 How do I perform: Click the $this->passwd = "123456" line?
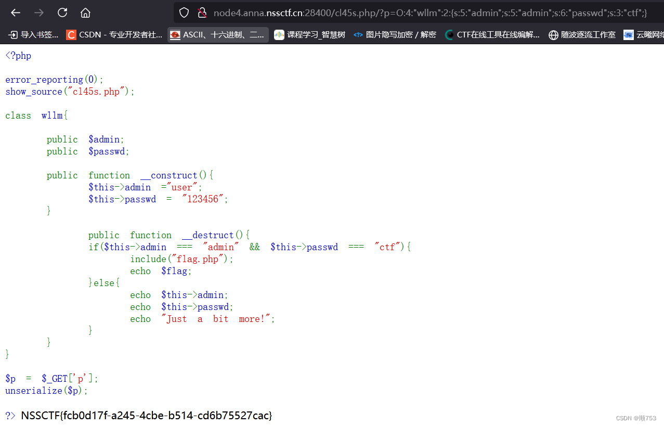[158, 199]
